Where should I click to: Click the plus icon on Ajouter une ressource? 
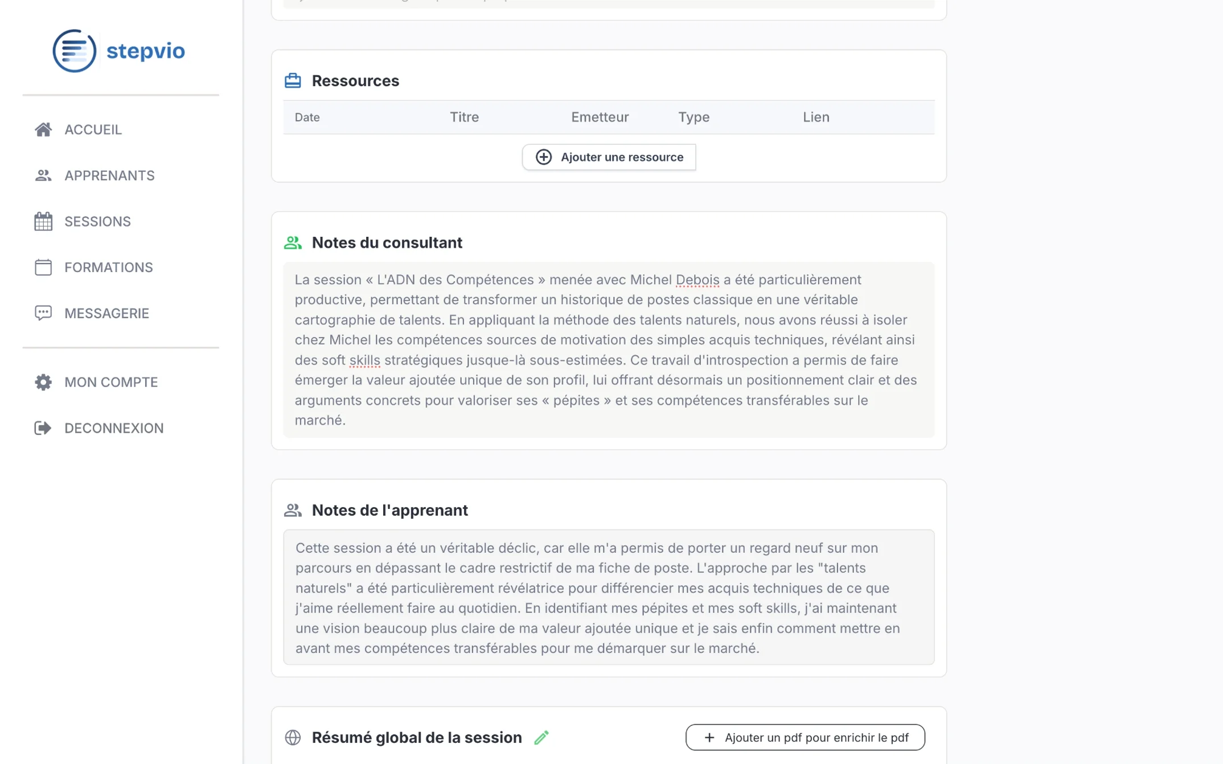point(543,157)
